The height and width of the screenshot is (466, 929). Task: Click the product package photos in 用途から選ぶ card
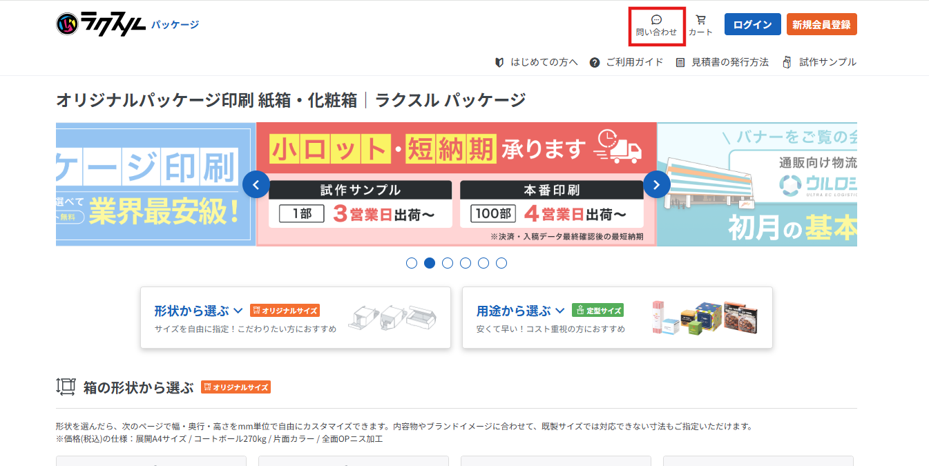tap(705, 318)
